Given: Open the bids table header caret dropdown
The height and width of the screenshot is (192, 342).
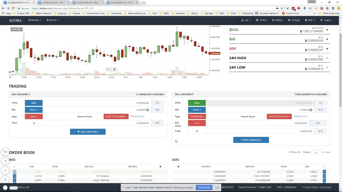Looking at the screenshot, I should click(x=14, y=167).
